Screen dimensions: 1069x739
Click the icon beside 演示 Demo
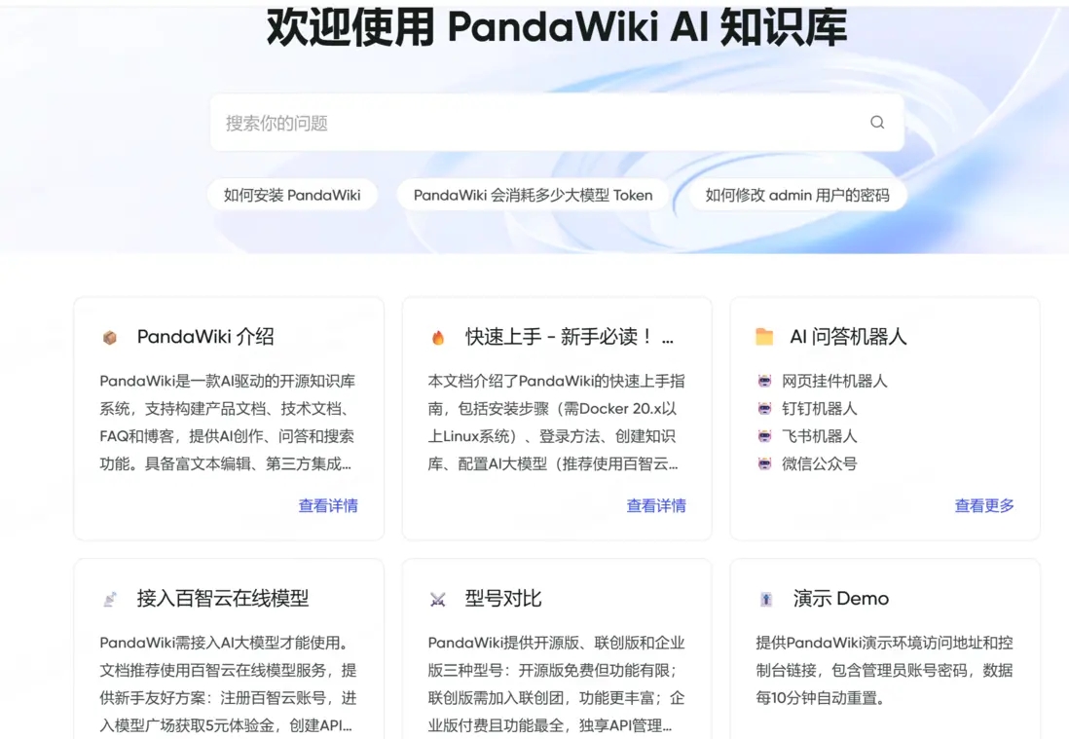pyautogui.click(x=765, y=599)
